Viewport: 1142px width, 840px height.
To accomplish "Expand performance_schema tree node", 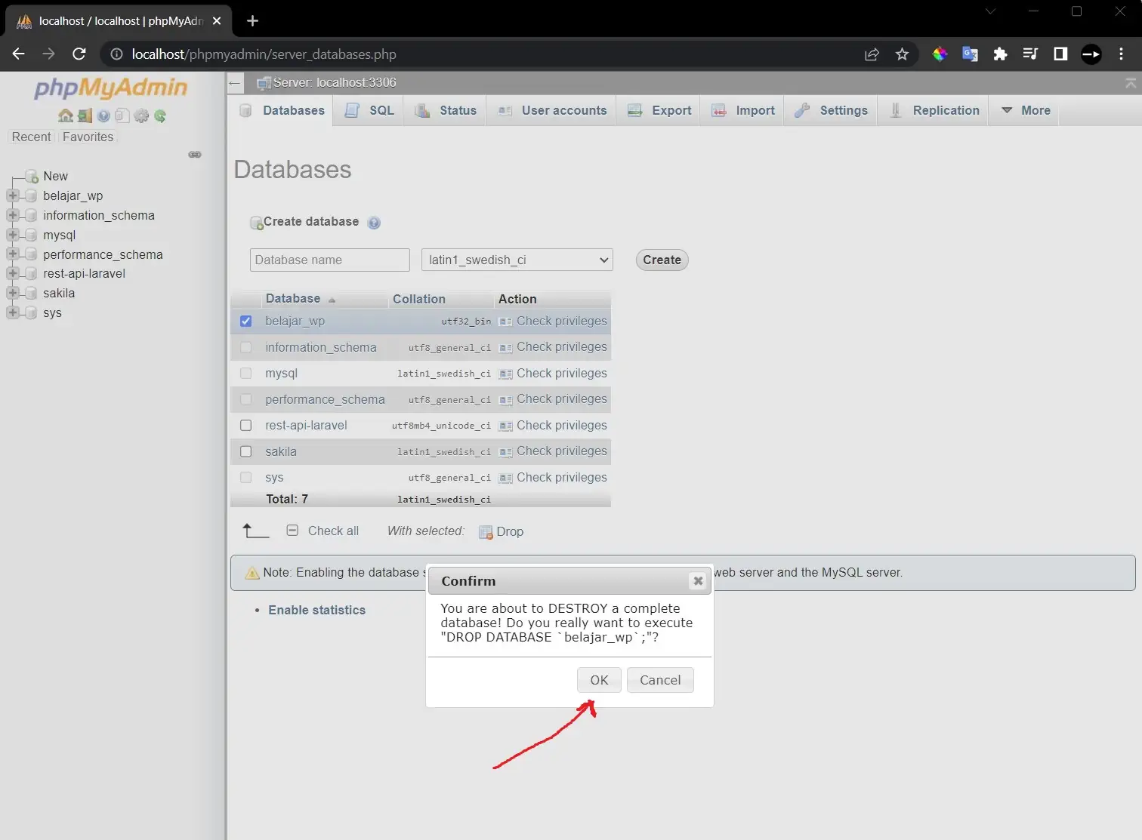I will point(12,254).
